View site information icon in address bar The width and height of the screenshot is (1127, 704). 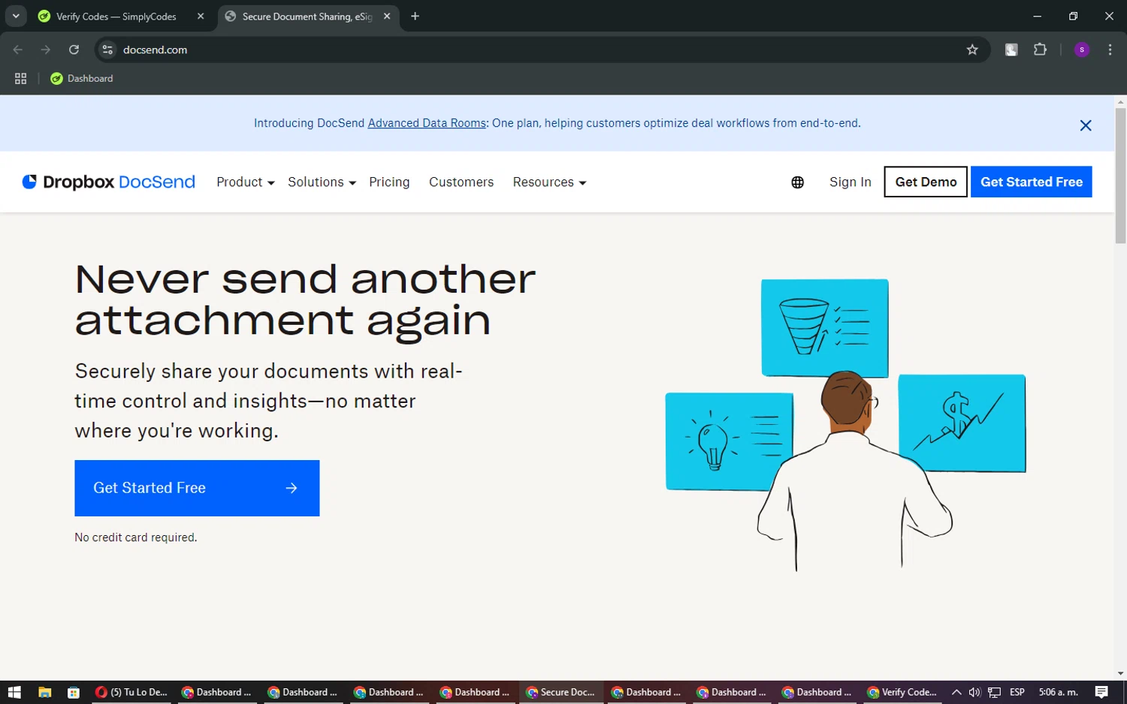click(x=107, y=50)
